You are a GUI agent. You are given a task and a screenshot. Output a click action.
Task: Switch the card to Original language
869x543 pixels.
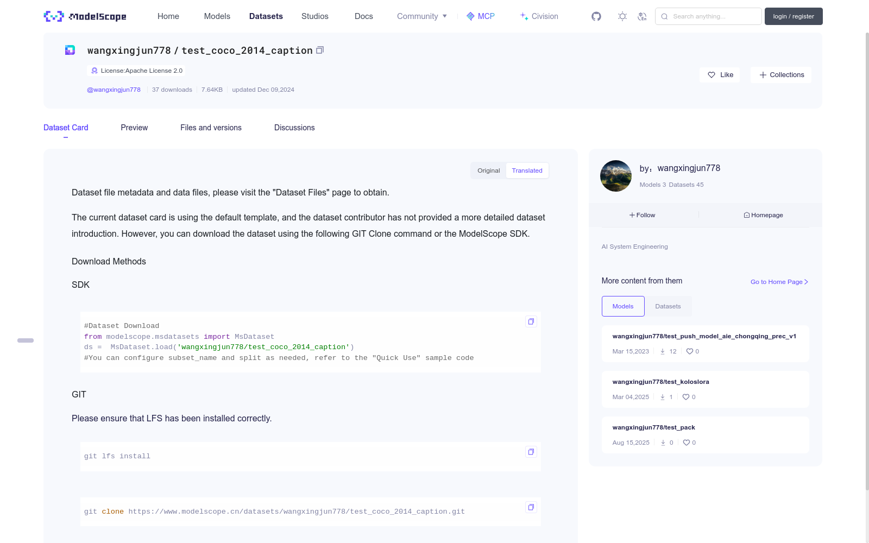[489, 171]
